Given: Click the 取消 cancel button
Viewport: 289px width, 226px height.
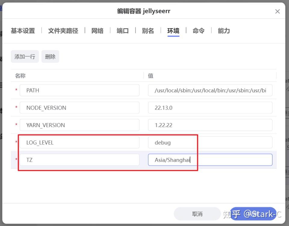Looking at the screenshot, I should tap(197, 214).
